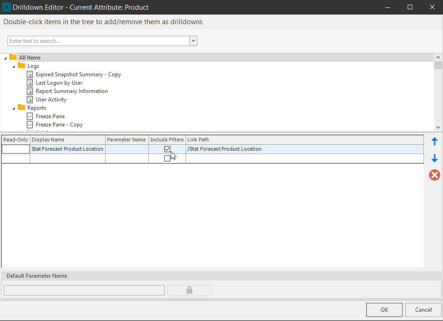The image size is (443, 321).
Task: Click the tree scrollbar thumb
Action: 438,65
